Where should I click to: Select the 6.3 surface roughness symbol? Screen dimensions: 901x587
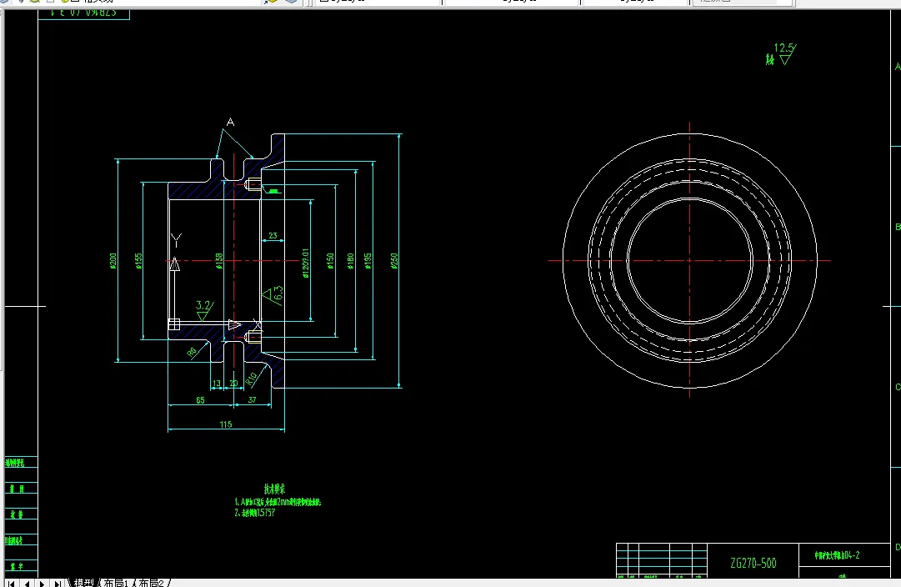(x=273, y=295)
